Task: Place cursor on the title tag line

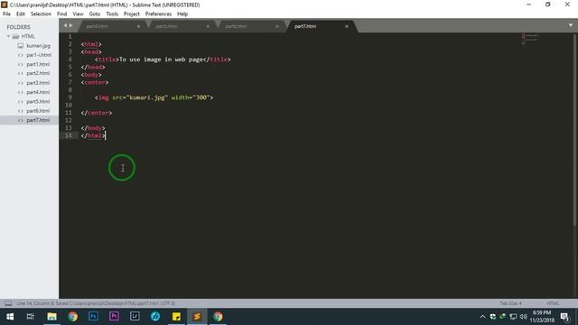Action: click(163, 60)
